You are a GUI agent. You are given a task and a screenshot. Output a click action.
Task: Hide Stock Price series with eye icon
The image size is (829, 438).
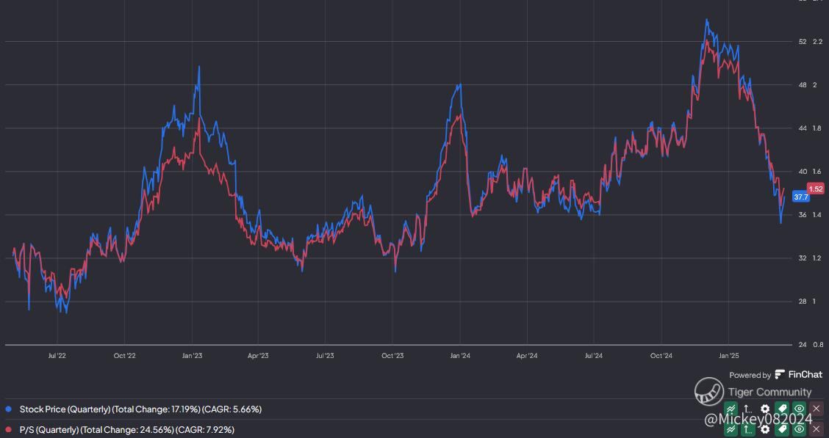[800, 409]
